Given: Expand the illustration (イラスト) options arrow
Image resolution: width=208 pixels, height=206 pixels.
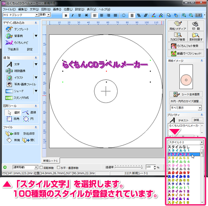Looking at the screenshot, I should 36,77.
